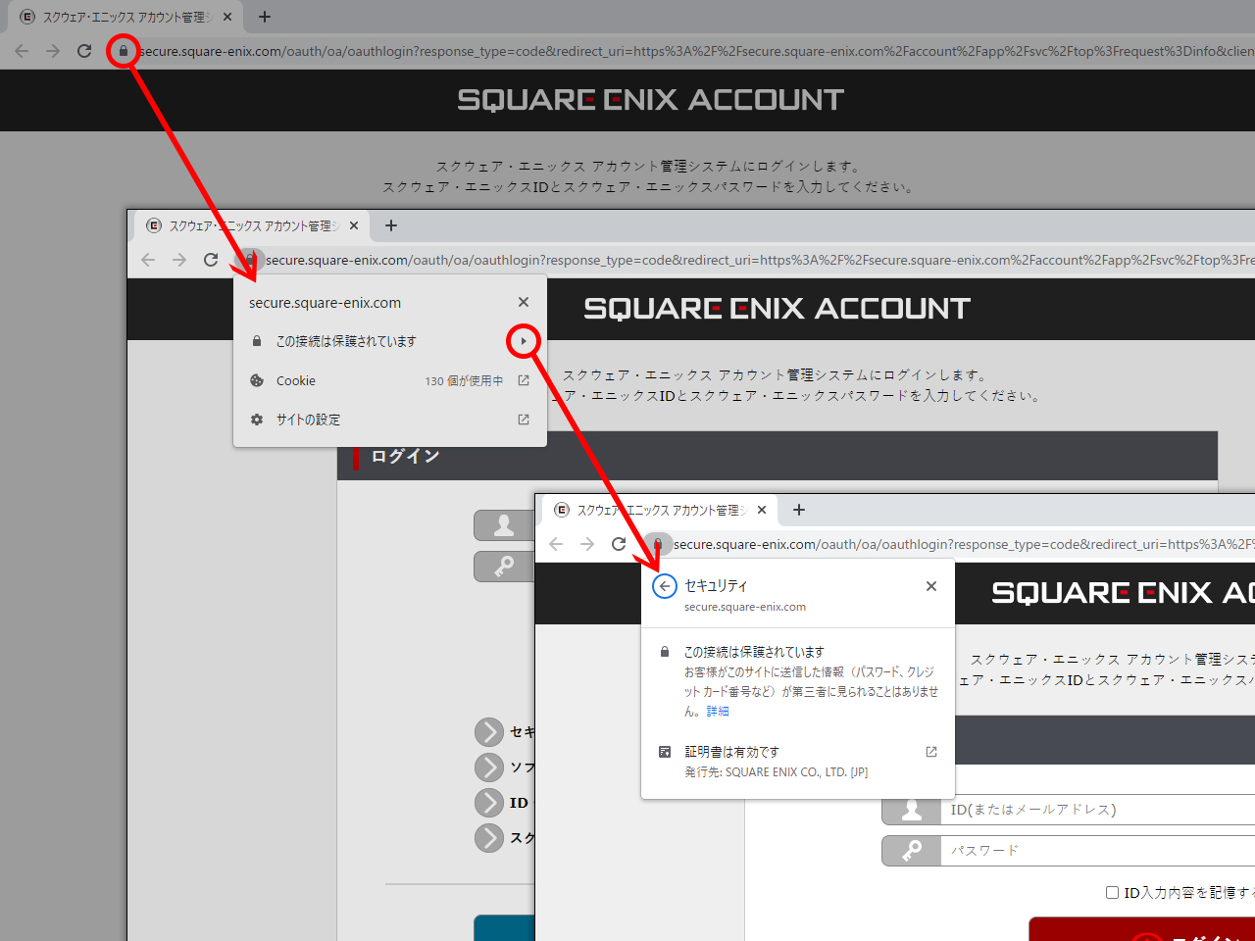This screenshot has height=941, width=1255.
Task: Close the セキュリティ popup in the front window
Action: 931,586
